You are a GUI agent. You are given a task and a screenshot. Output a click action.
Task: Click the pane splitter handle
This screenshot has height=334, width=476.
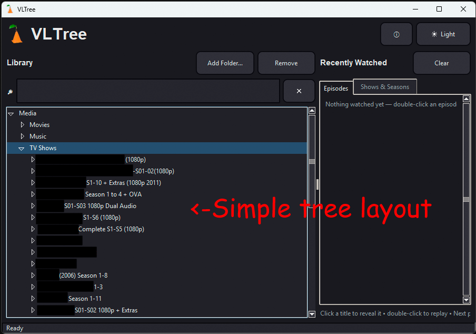point(317,184)
